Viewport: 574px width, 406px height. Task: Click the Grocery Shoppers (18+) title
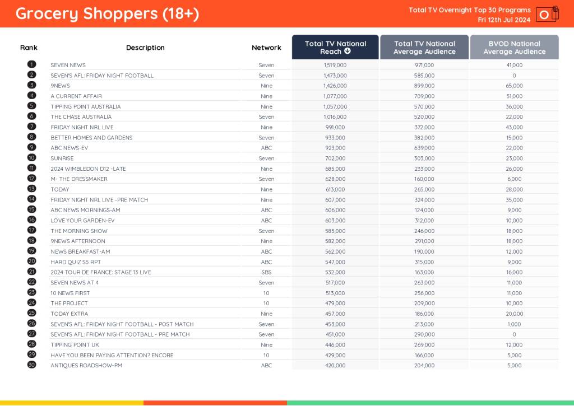click(x=107, y=14)
